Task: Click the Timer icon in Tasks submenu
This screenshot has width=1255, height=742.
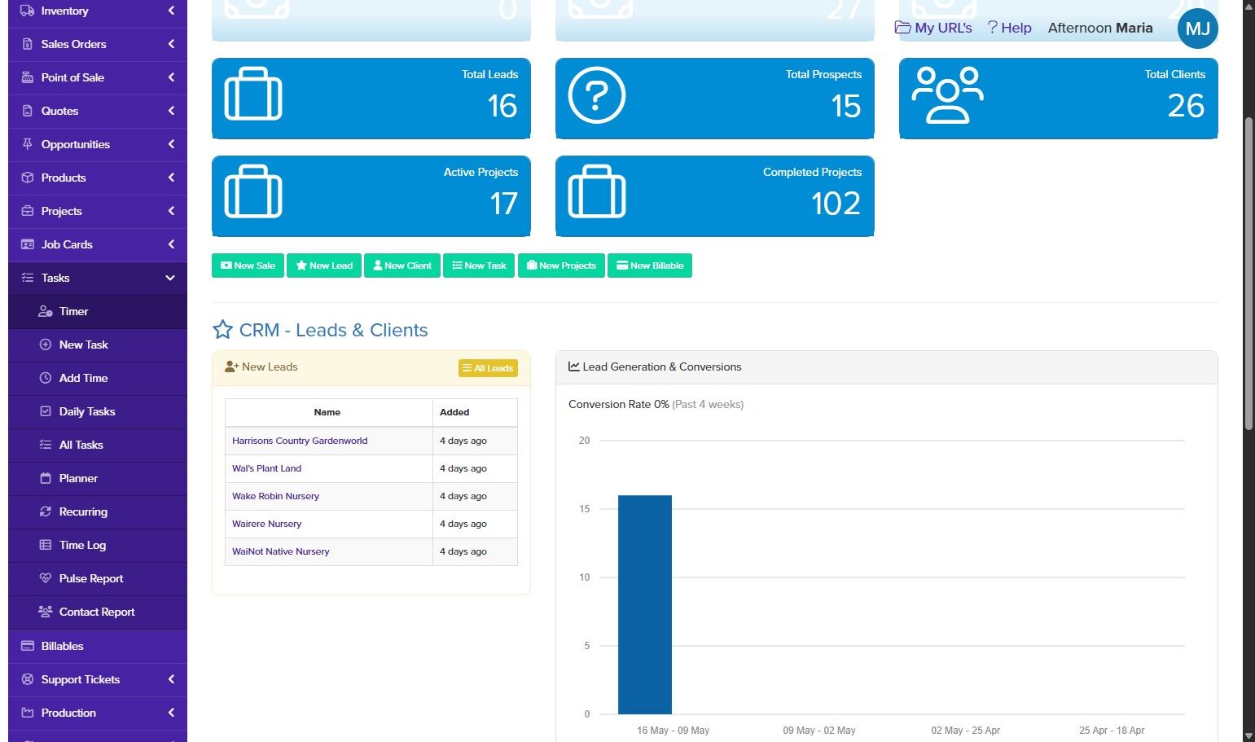Action: pyautogui.click(x=46, y=311)
